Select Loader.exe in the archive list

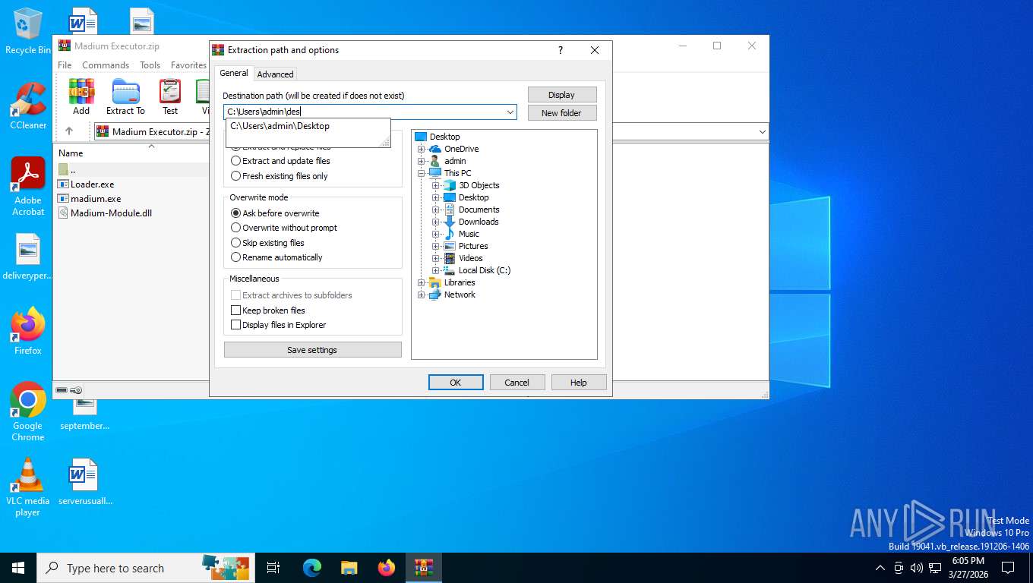point(92,184)
